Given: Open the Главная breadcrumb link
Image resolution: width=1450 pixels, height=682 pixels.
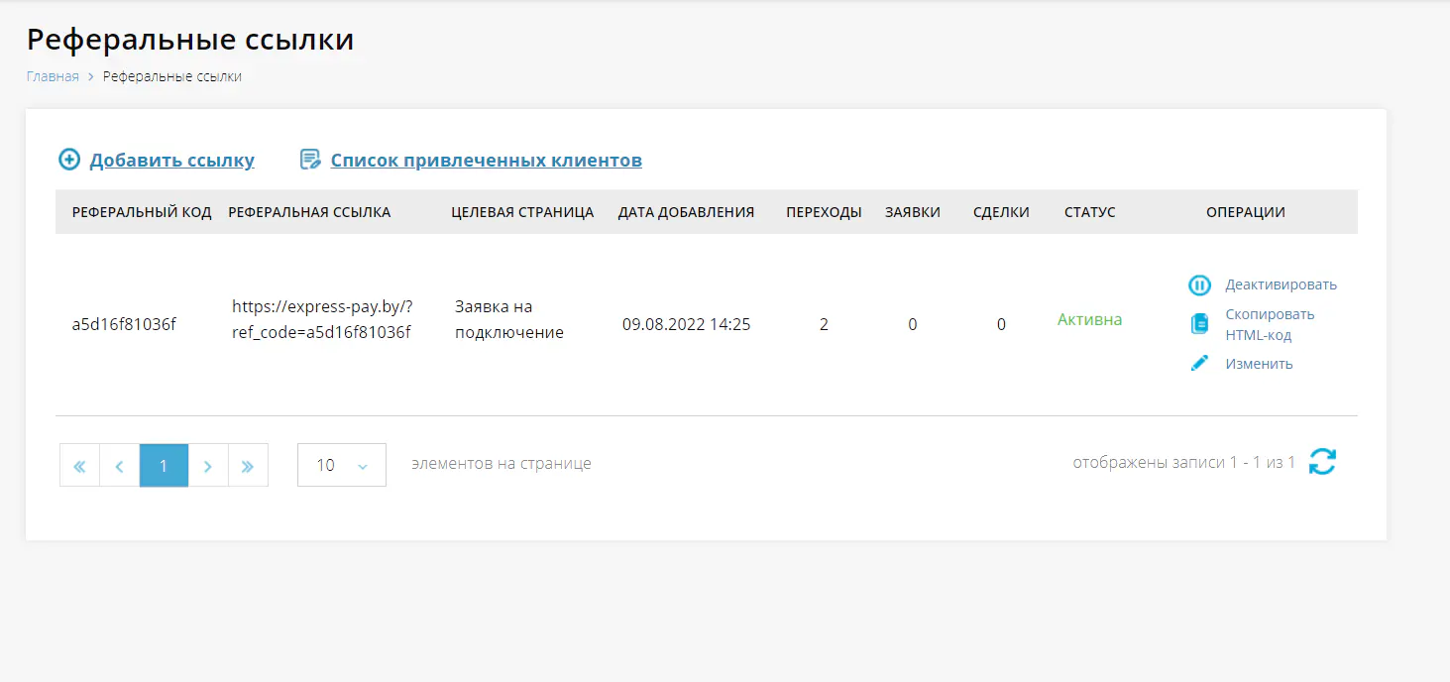Looking at the screenshot, I should point(53,76).
